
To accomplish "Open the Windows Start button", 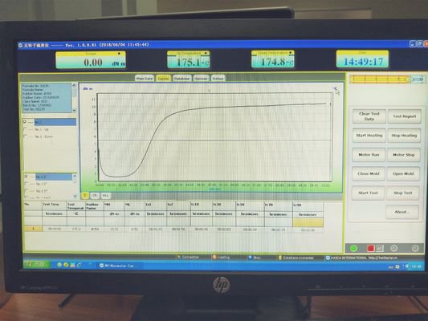I will click(x=37, y=264).
